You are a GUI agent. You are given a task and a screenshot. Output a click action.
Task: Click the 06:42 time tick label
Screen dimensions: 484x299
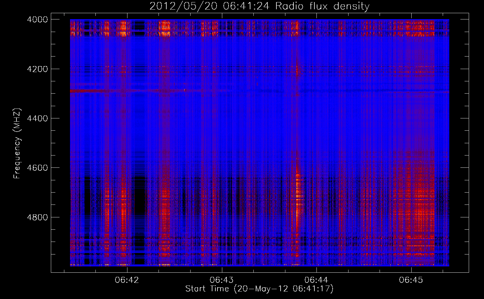(x=127, y=280)
